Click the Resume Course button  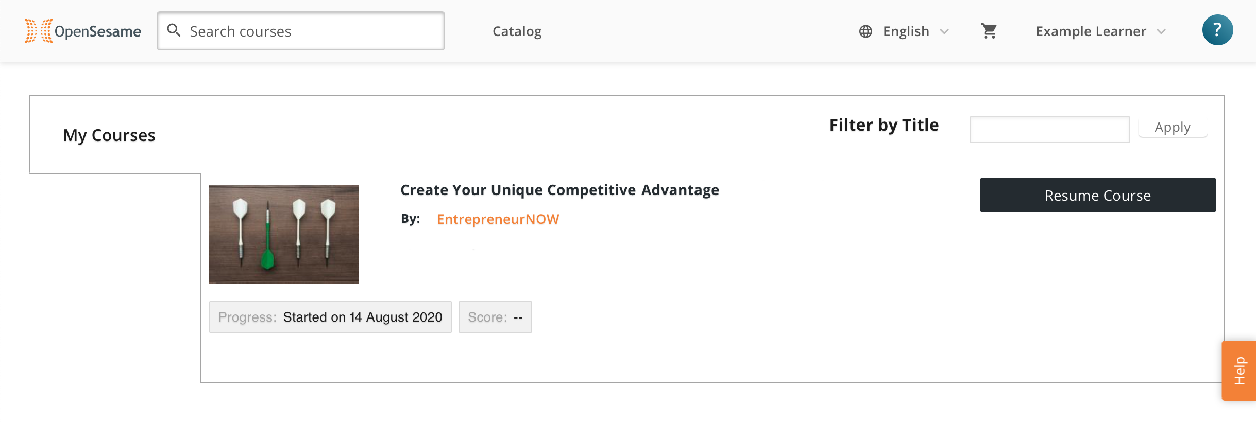coord(1098,195)
